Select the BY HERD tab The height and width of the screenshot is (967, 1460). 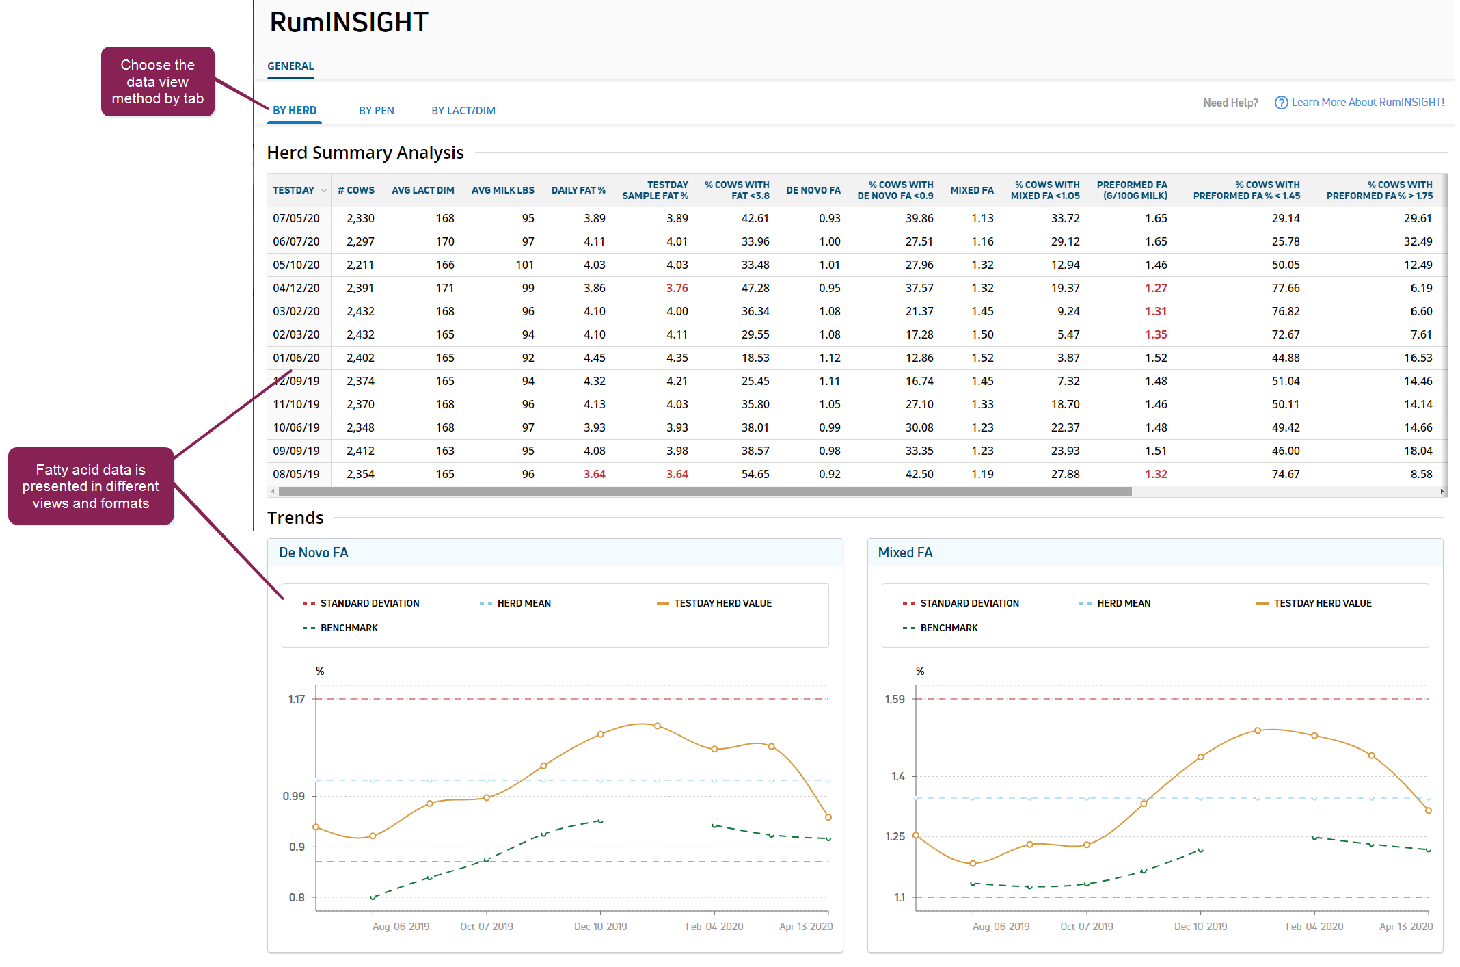pos(295,111)
